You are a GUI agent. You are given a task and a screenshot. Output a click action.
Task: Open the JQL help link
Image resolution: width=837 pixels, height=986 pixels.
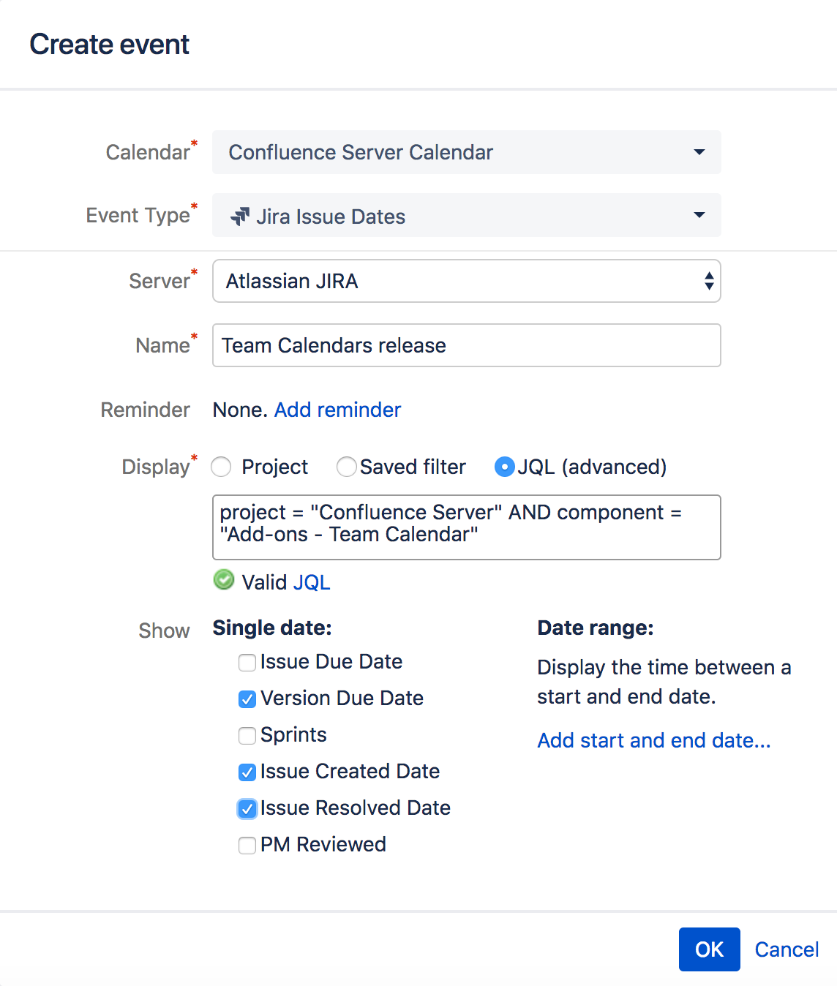click(x=311, y=582)
